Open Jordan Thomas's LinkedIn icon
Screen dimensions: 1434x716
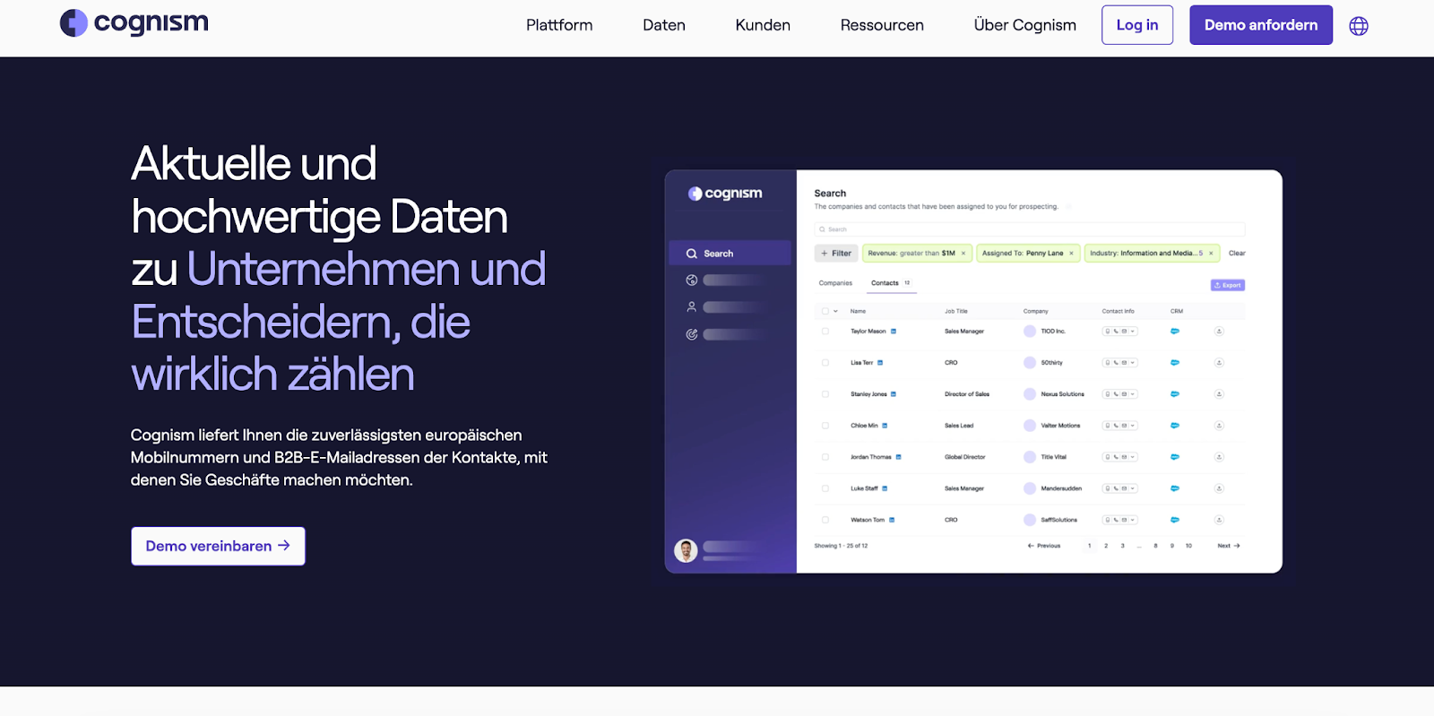click(898, 457)
